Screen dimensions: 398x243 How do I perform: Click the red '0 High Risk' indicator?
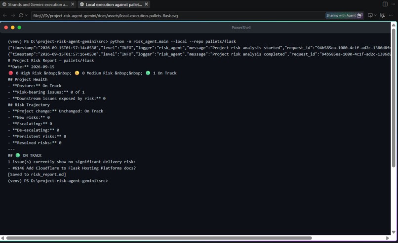click(25, 73)
